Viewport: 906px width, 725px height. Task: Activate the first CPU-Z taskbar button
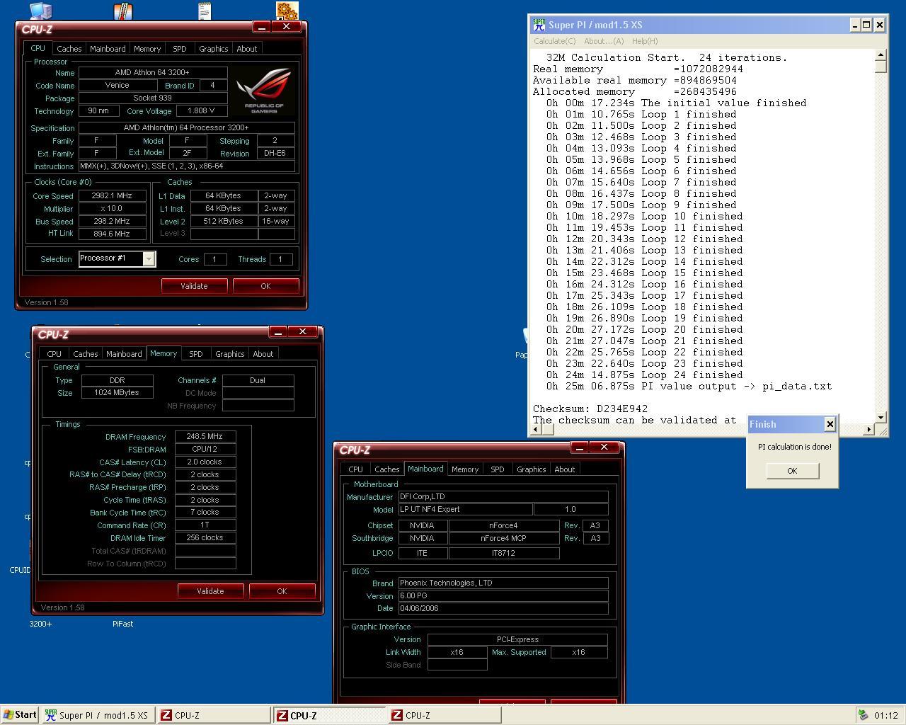(x=213, y=715)
